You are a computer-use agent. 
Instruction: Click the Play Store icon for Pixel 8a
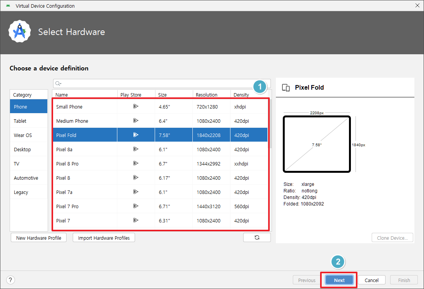pyautogui.click(x=136, y=149)
